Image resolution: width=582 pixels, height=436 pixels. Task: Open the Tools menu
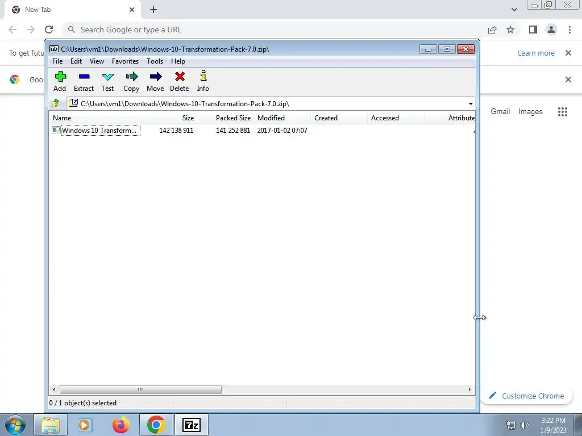point(155,61)
